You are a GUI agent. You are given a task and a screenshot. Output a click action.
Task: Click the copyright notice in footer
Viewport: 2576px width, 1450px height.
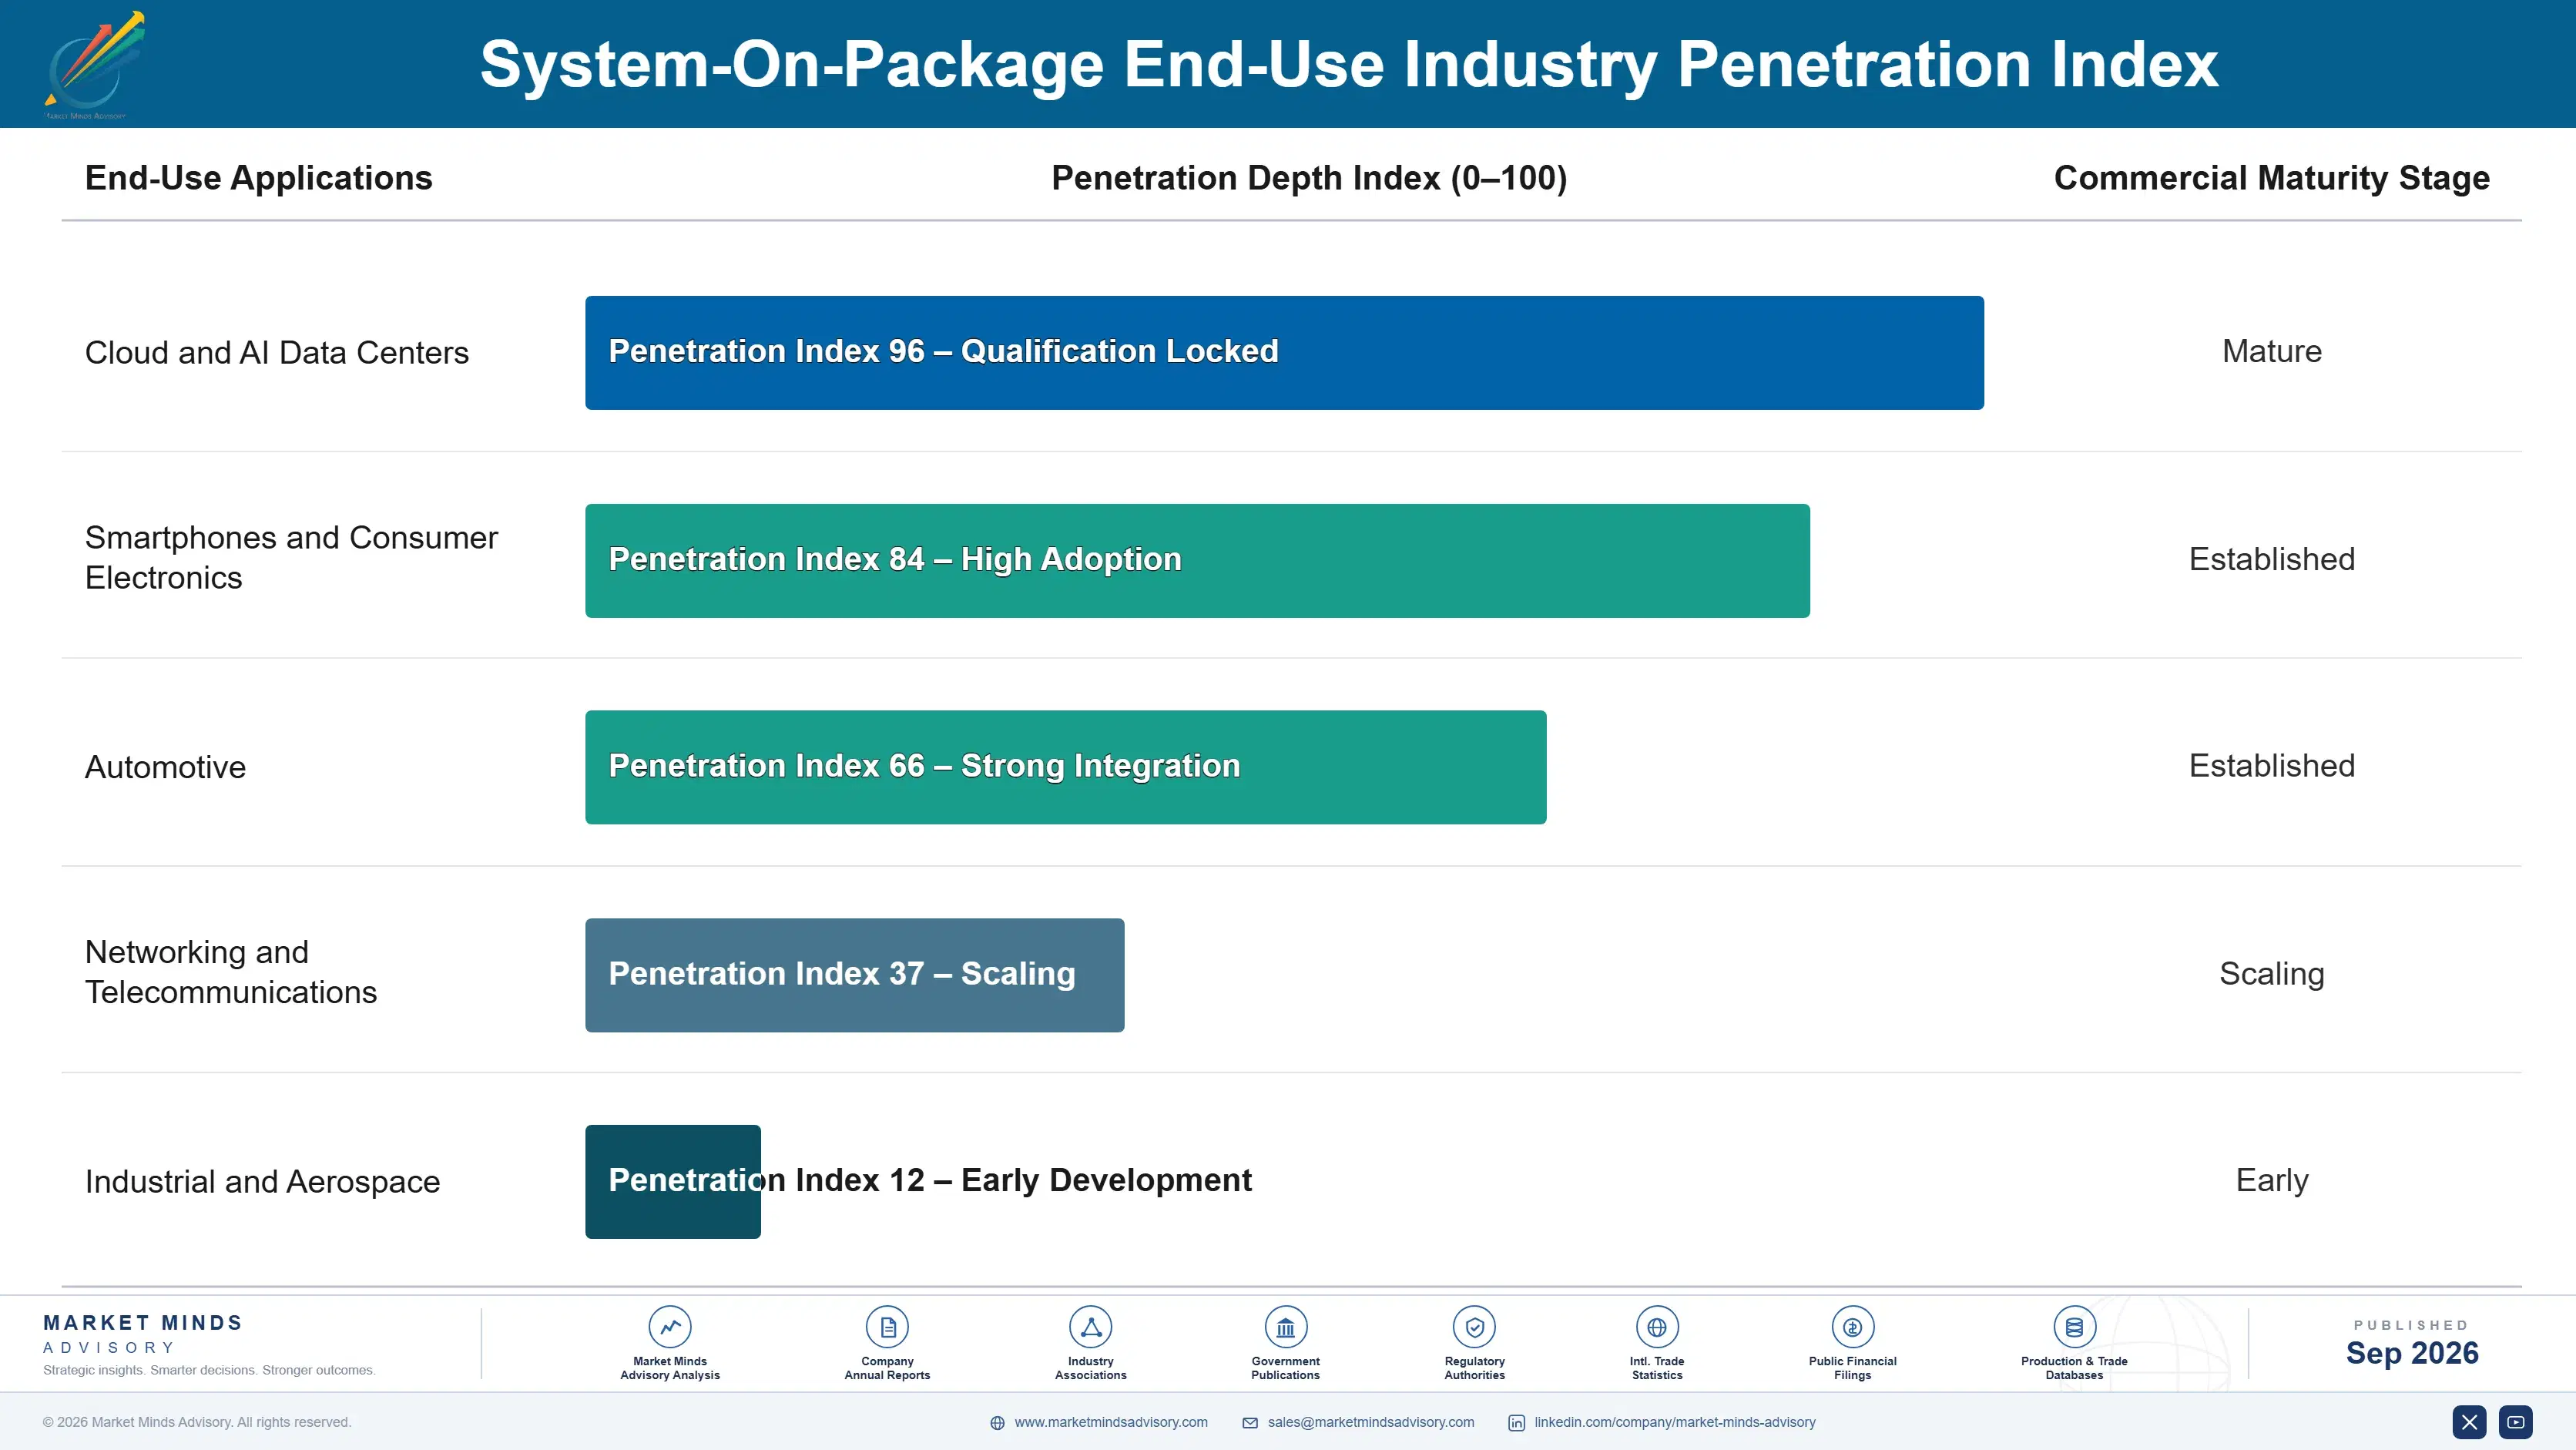pos(197,1422)
